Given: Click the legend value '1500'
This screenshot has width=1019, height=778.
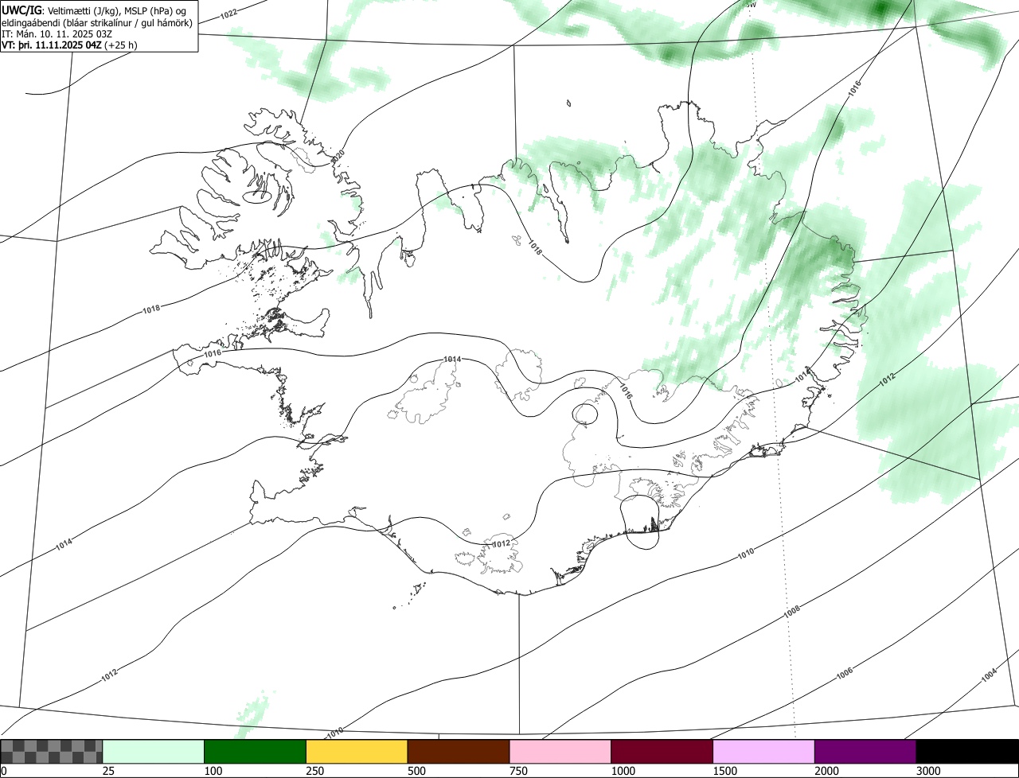Looking at the screenshot, I should click(724, 771).
